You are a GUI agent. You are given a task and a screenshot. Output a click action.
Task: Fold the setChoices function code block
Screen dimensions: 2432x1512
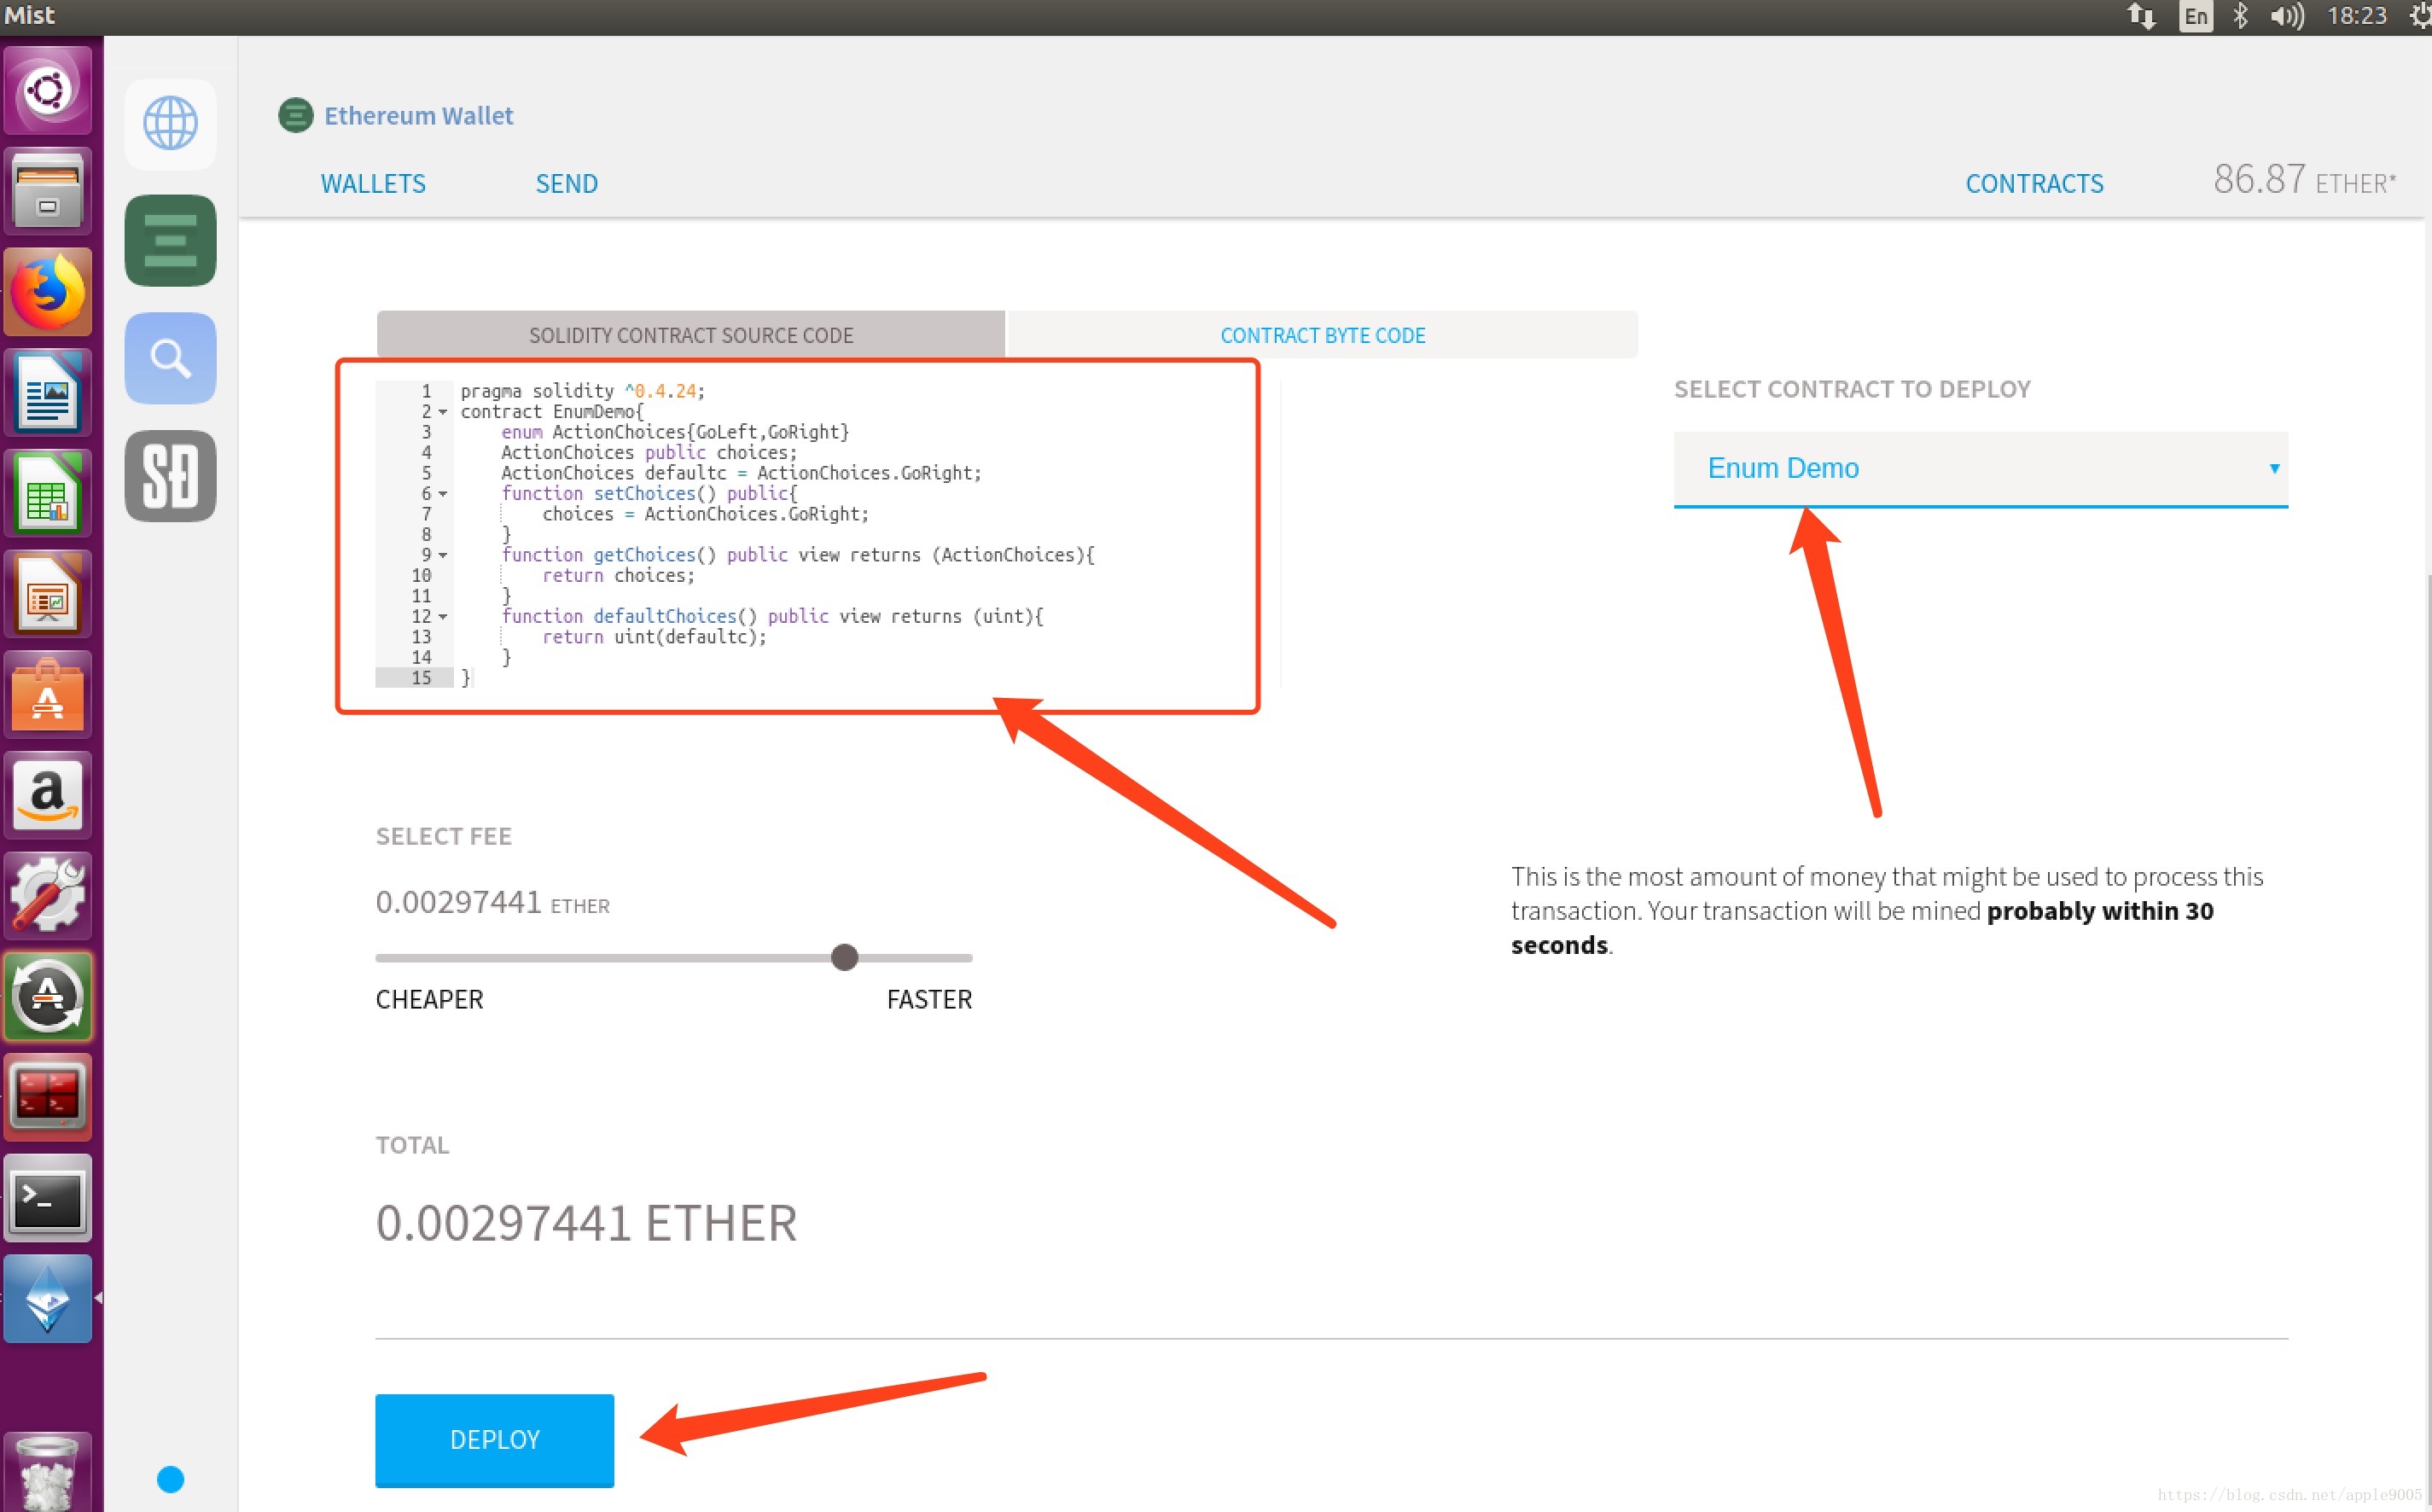point(443,494)
